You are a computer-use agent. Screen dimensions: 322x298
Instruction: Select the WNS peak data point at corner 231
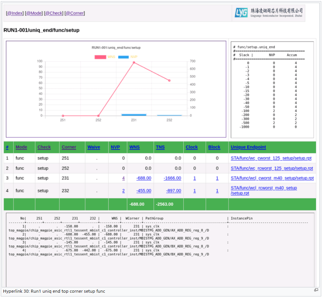pos(134,62)
